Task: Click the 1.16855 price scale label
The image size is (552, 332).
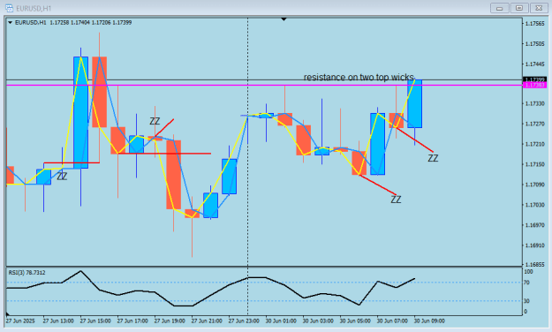Action: click(x=534, y=264)
